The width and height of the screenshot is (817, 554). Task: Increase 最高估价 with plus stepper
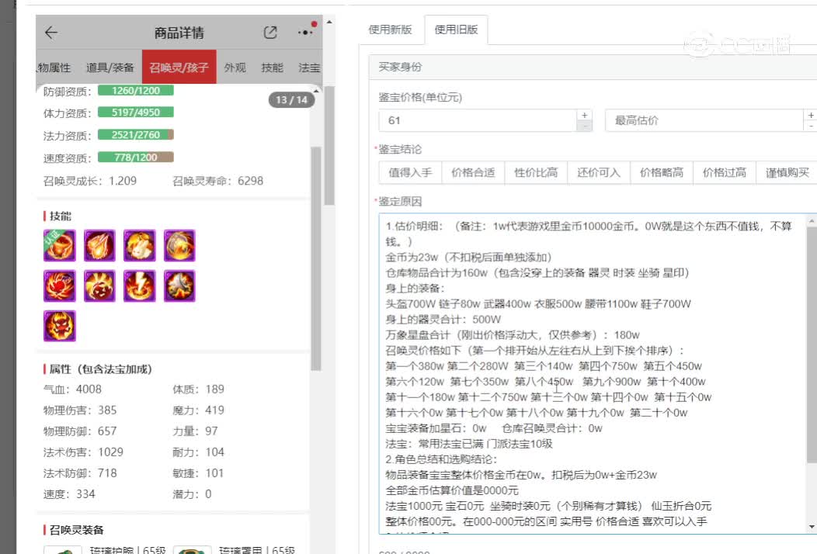tap(810, 115)
